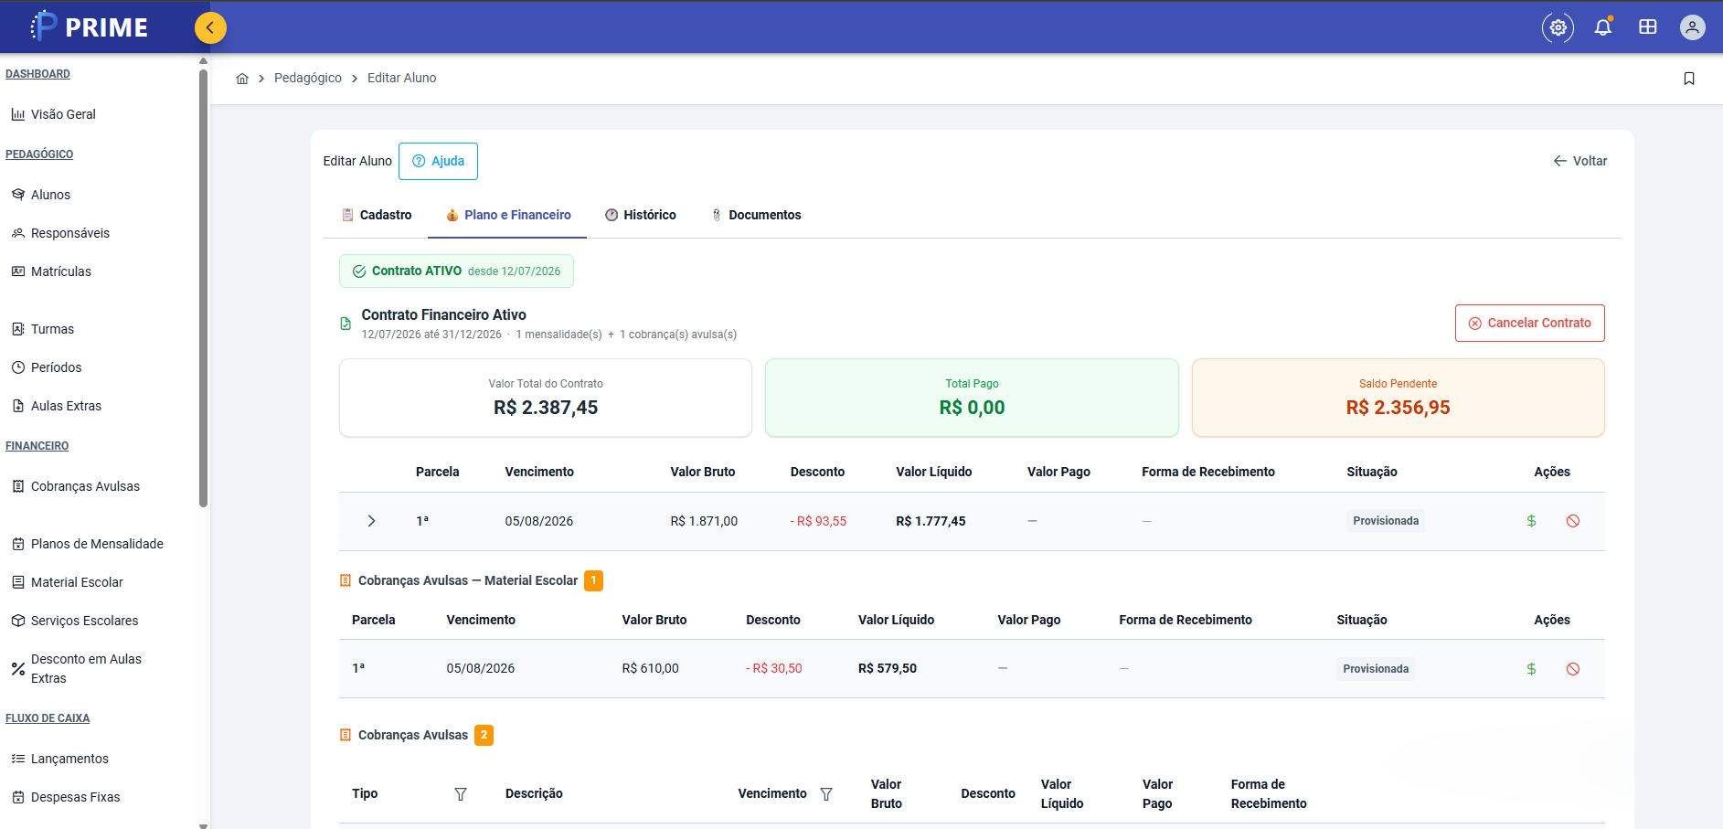Click the Voltar back link

[x=1579, y=161]
